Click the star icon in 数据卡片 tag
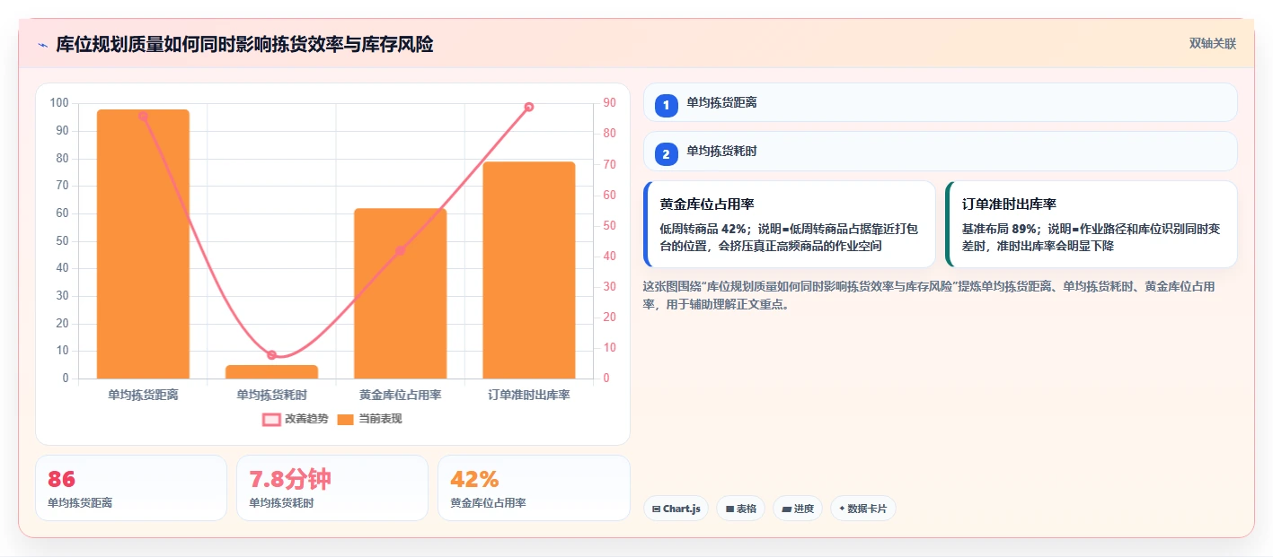 pos(842,509)
